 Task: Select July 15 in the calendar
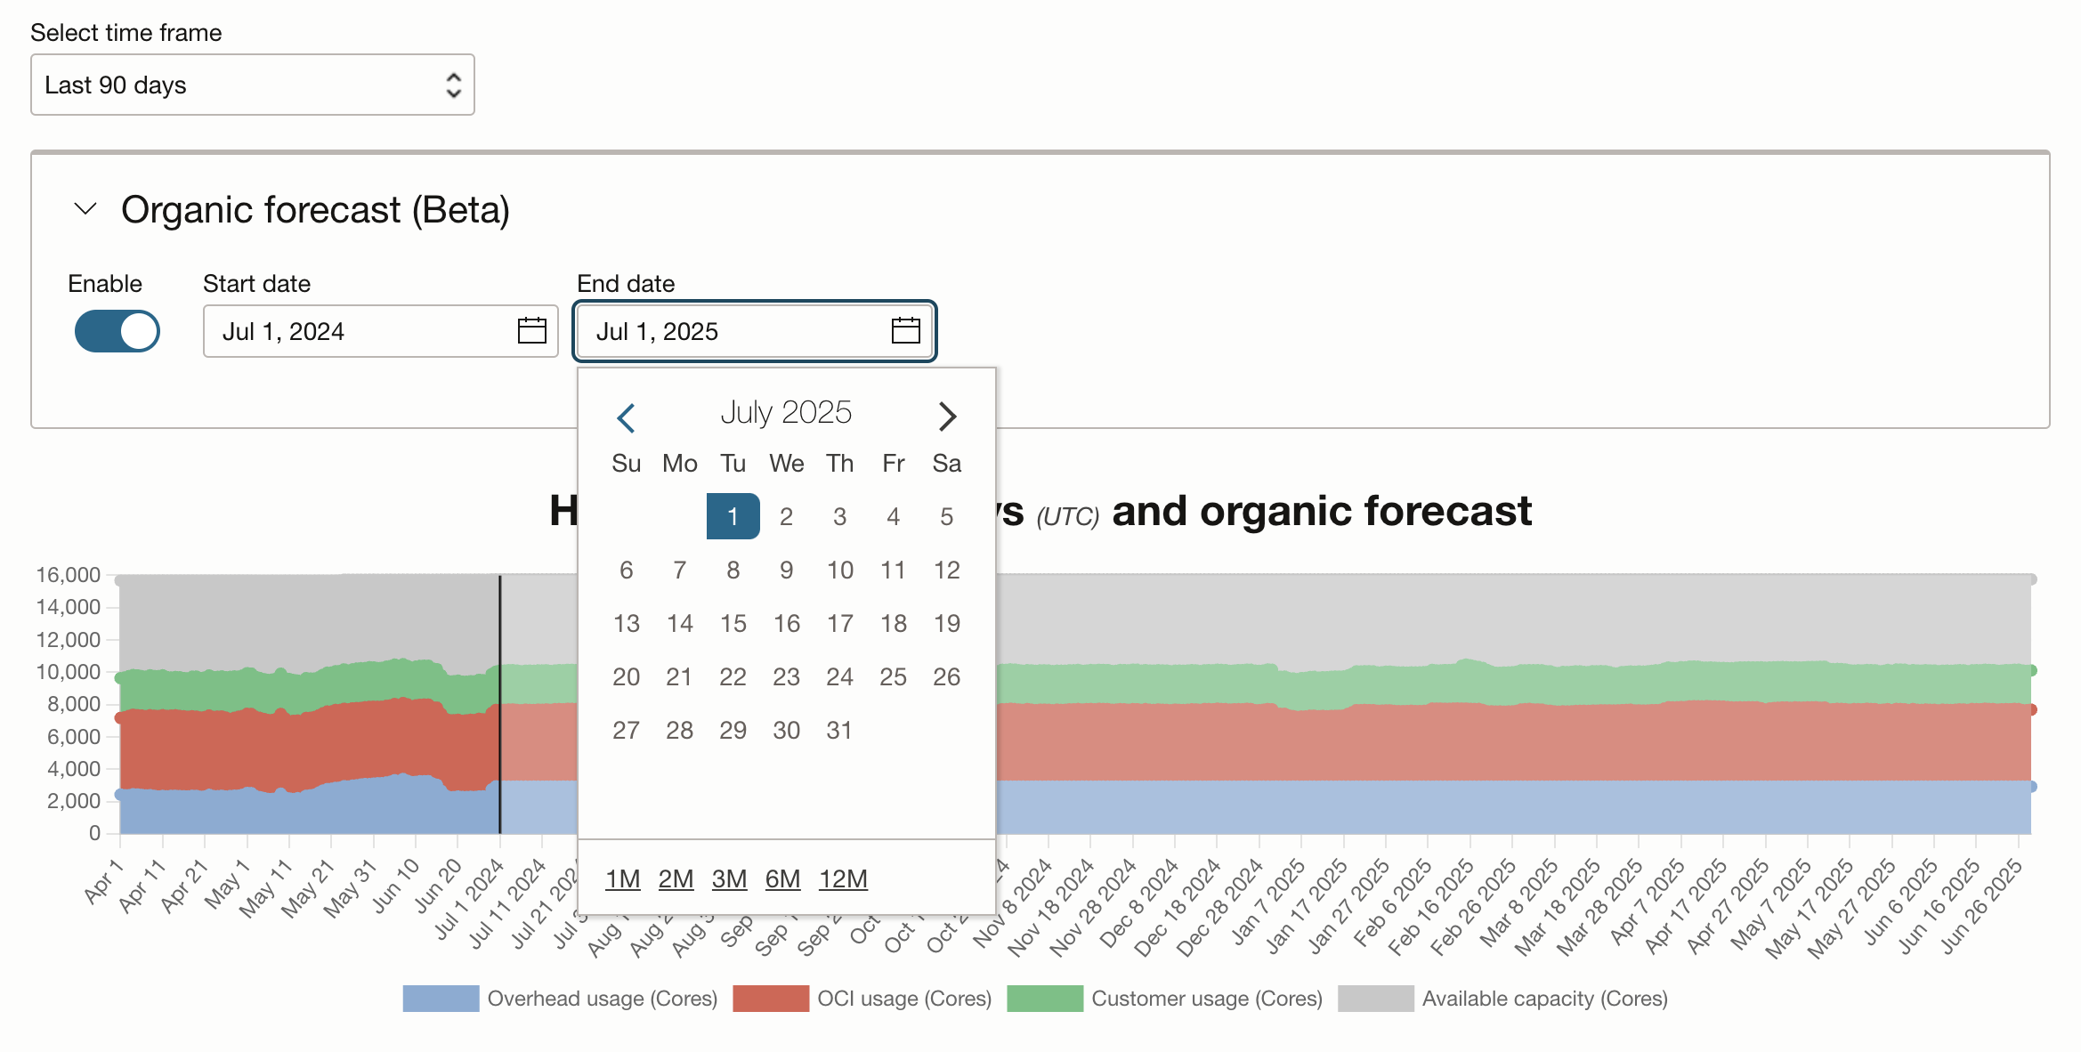733,623
